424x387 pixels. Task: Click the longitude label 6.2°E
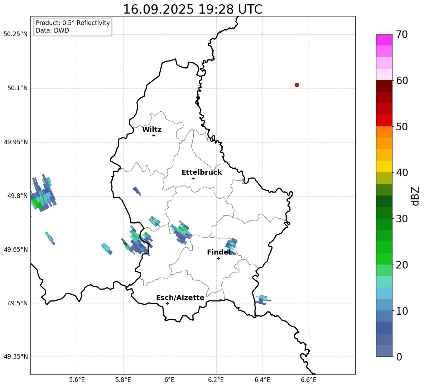pos(216,380)
